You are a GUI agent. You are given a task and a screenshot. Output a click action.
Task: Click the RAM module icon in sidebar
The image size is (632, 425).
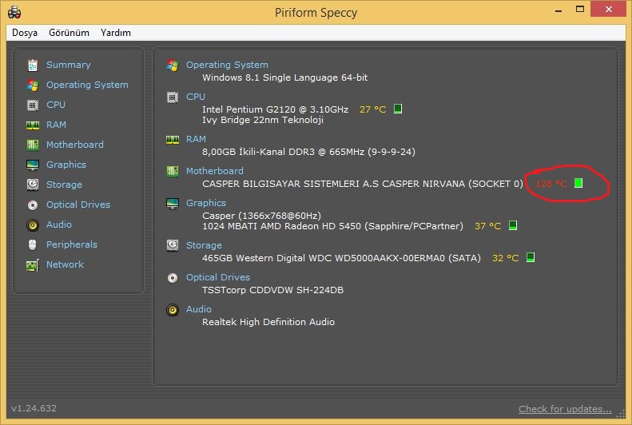(x=32, y=125)
